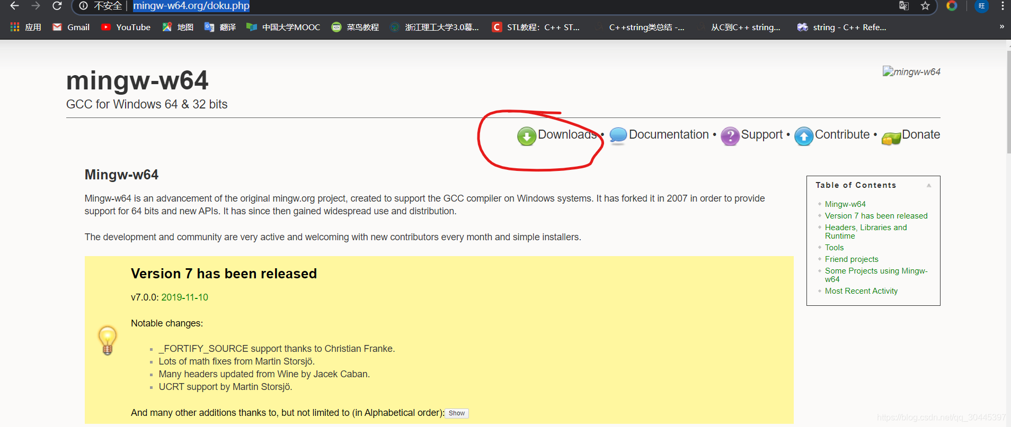Screen dimensions: 1011x427
Task: Click the light bulb tip icon
Action: [107, 340]
